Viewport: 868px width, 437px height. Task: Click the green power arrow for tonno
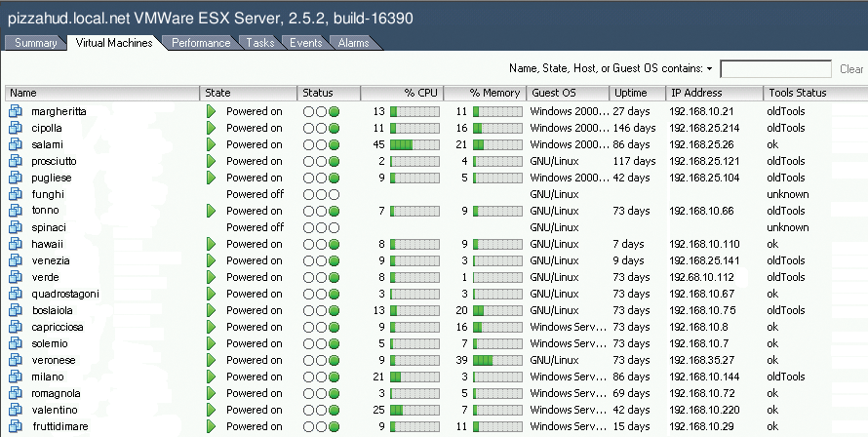(211, 211)
